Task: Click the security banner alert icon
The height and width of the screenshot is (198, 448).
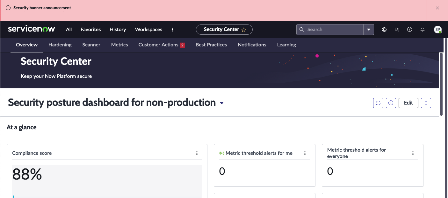Action: click(x=8, y=8)
